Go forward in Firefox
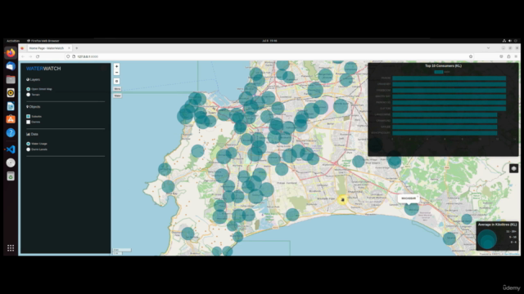Screen dimensions: 524x294 pos(30,56)
